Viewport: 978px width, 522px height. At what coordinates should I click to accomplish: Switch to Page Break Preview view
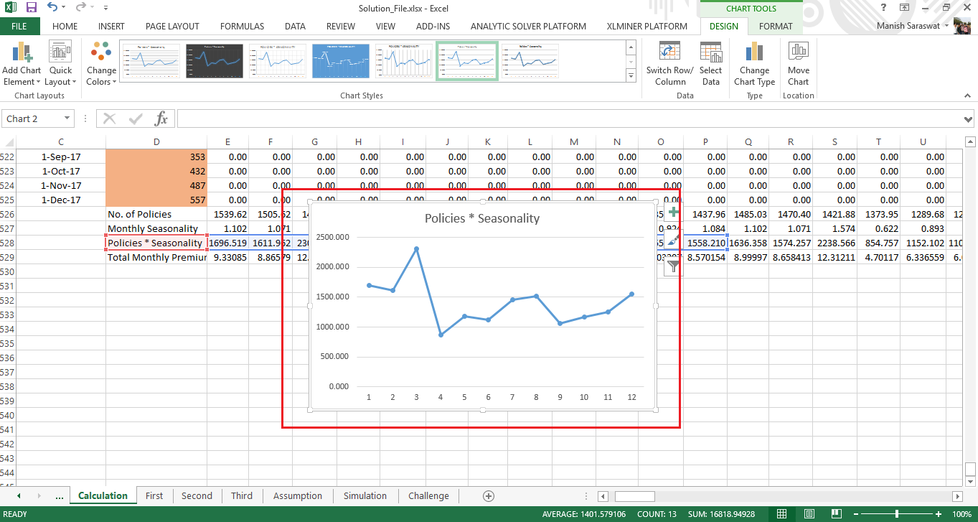pos(837,514)
